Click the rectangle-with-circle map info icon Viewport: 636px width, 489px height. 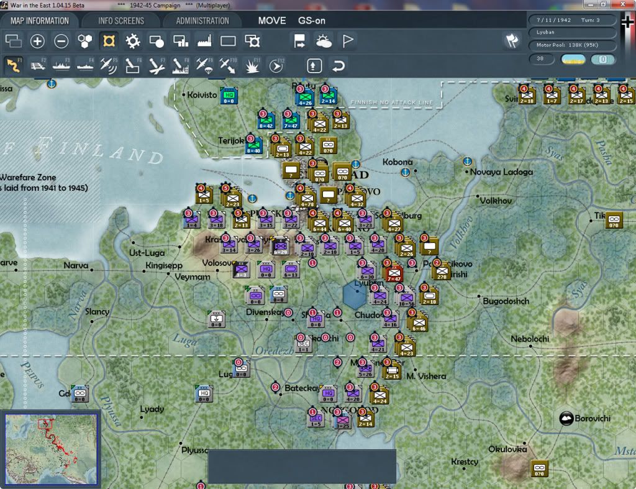157,41
